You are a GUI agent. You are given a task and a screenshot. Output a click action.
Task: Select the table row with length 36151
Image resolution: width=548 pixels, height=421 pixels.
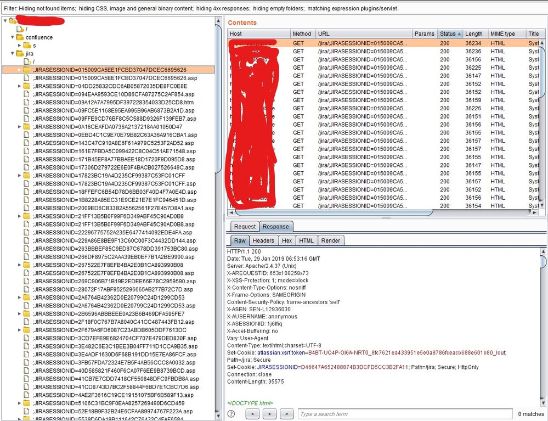pos(383,116)
